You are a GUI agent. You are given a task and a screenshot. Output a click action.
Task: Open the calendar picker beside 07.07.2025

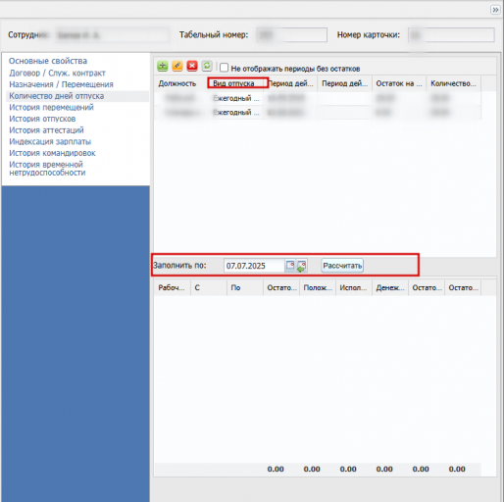290,266
